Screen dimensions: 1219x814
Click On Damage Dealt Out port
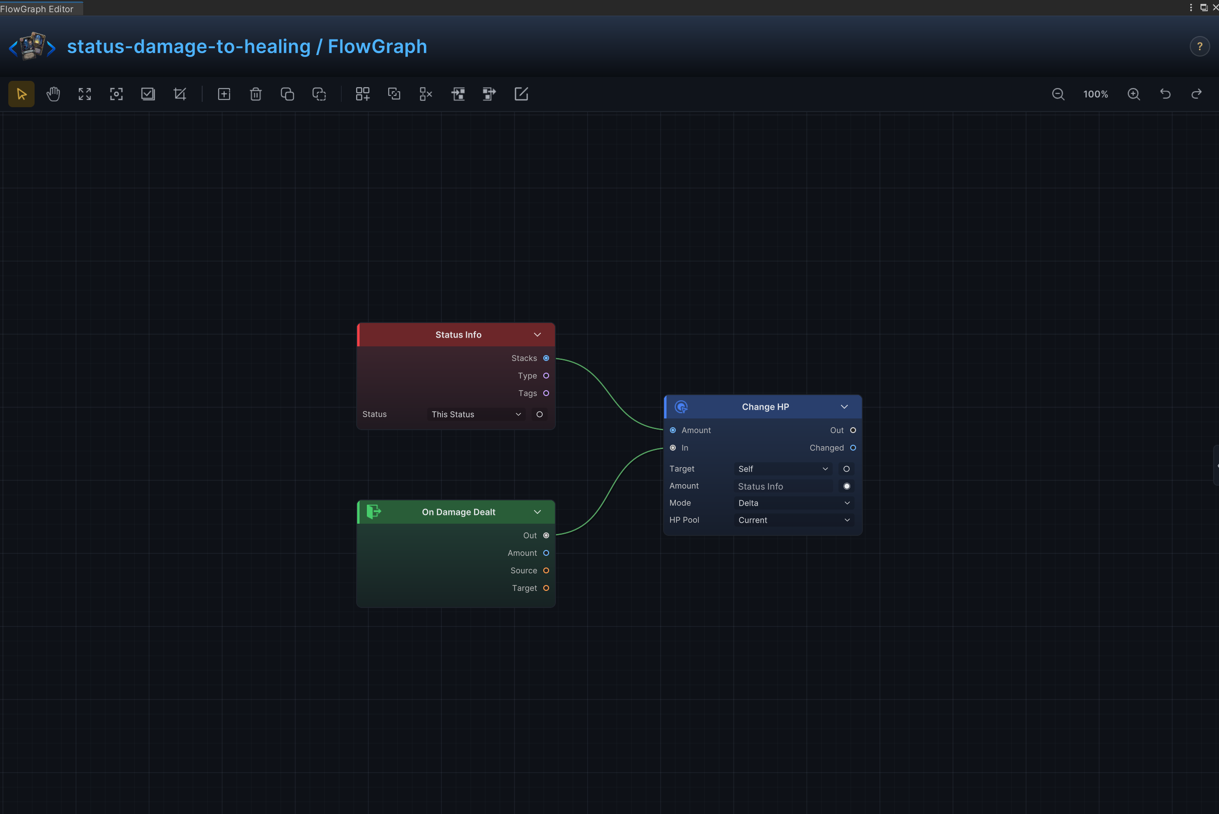pos(546,536)
